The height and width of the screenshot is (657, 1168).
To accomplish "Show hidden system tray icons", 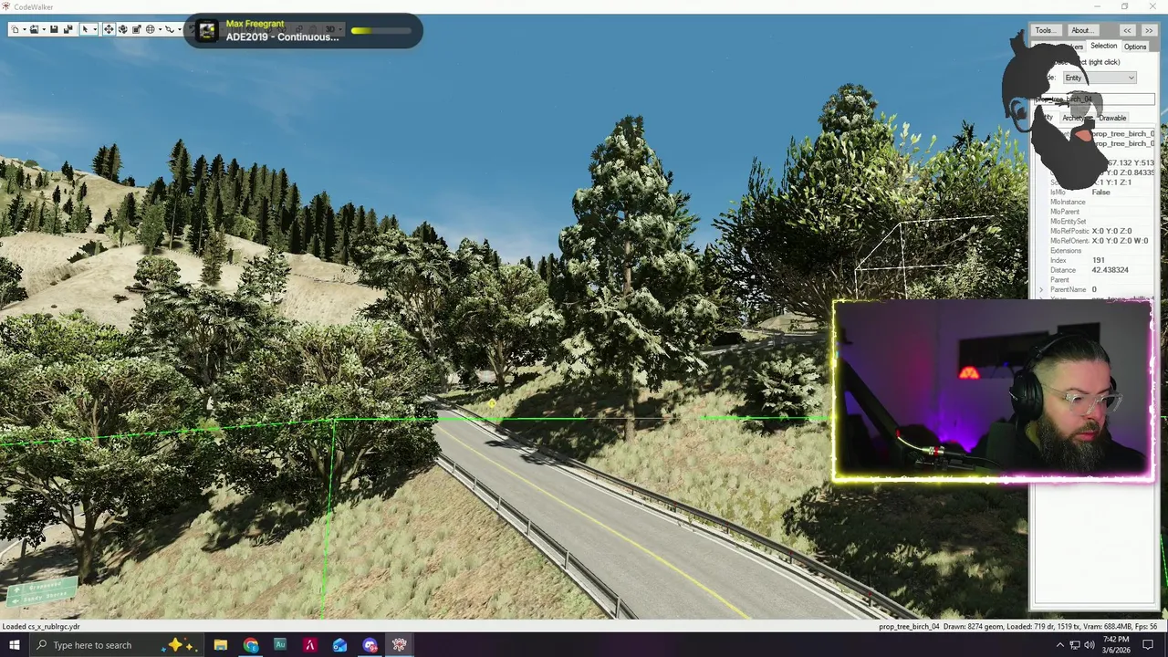I will pos(1059,645).
